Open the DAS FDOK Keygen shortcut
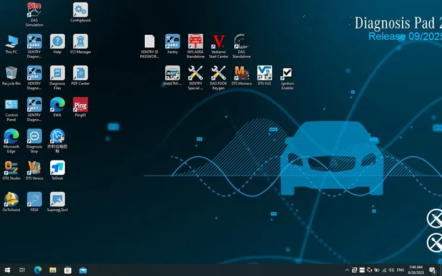This screenshot has width=442, height=276. (218, 77)
